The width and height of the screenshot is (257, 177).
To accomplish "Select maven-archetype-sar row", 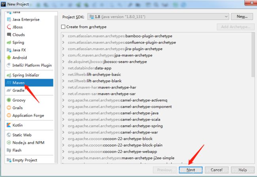I will coord(156,94).
